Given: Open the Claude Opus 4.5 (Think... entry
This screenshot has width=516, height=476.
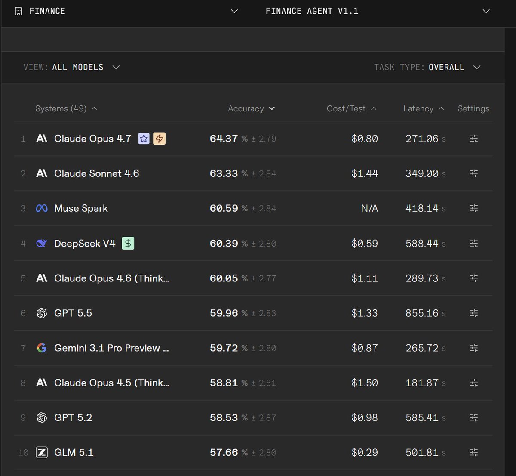Looking at the screenshot, I should point(112,383).
